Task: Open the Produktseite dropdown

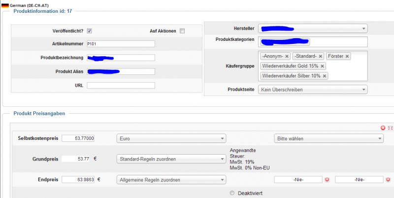Action: pos(313,90)
